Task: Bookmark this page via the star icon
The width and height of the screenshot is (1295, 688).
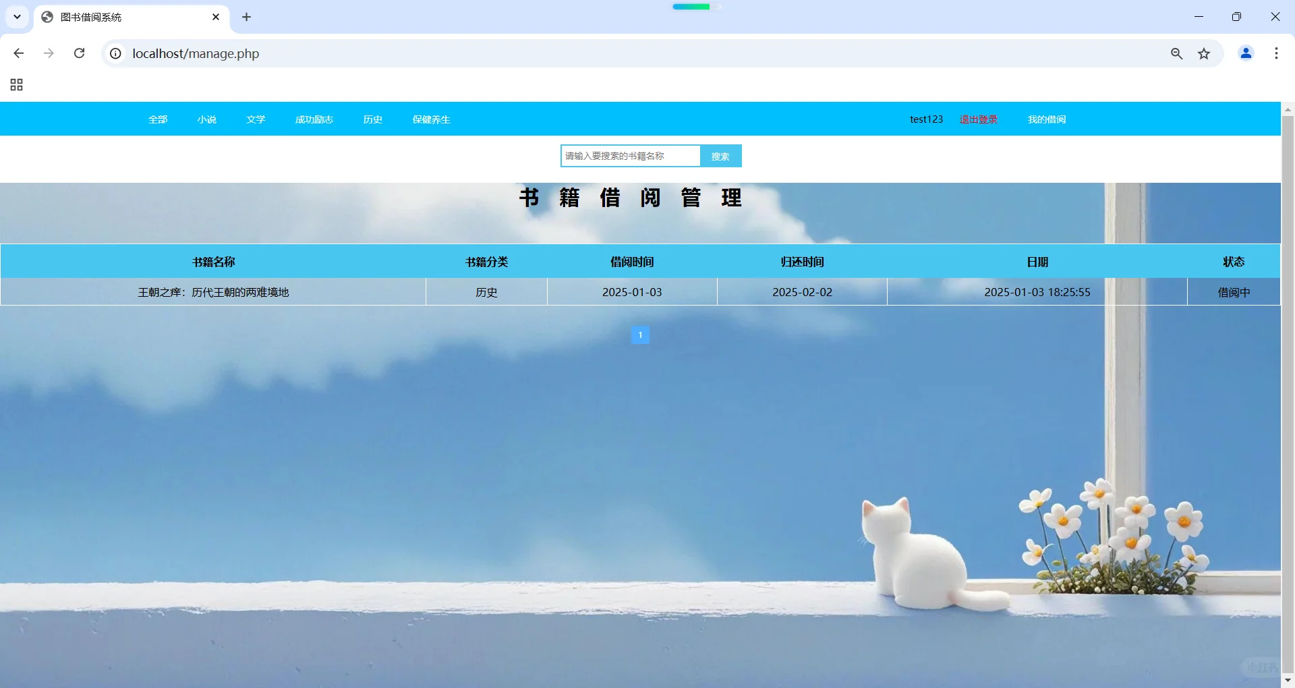Action: click(x=1205, y=53)
